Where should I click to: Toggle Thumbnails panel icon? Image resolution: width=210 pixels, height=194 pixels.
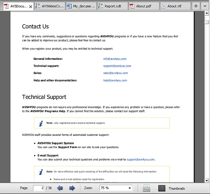click(x=162, y=188)
